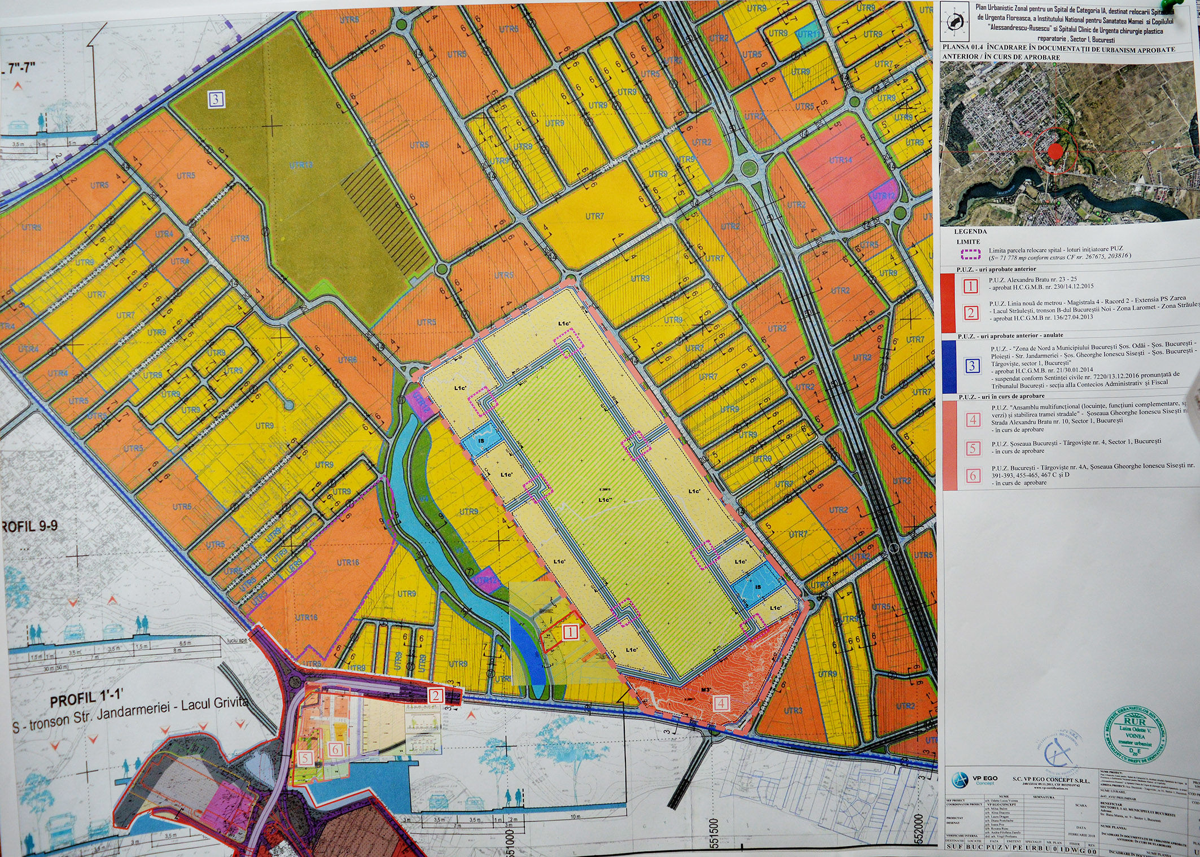The height and width of the screenshot is (857, 1200).
Task: Click the 'Ansamblu multifuncțional' legend entry text
Action: [1089, 417]
